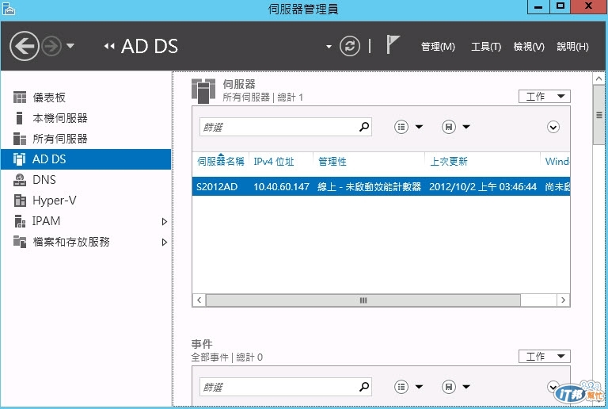Screen dimensions: 608x409
Task: Click the server list left scroll arrow
Action: pyautogui.click(x=199, y=300)
